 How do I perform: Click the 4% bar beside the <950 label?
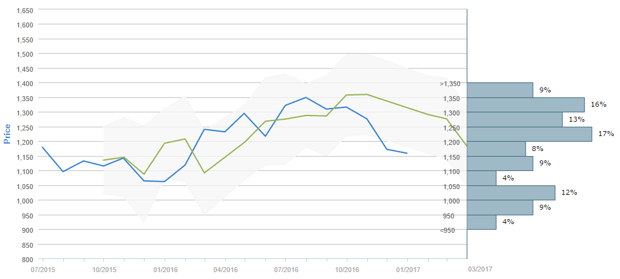[x=482, y=222]
